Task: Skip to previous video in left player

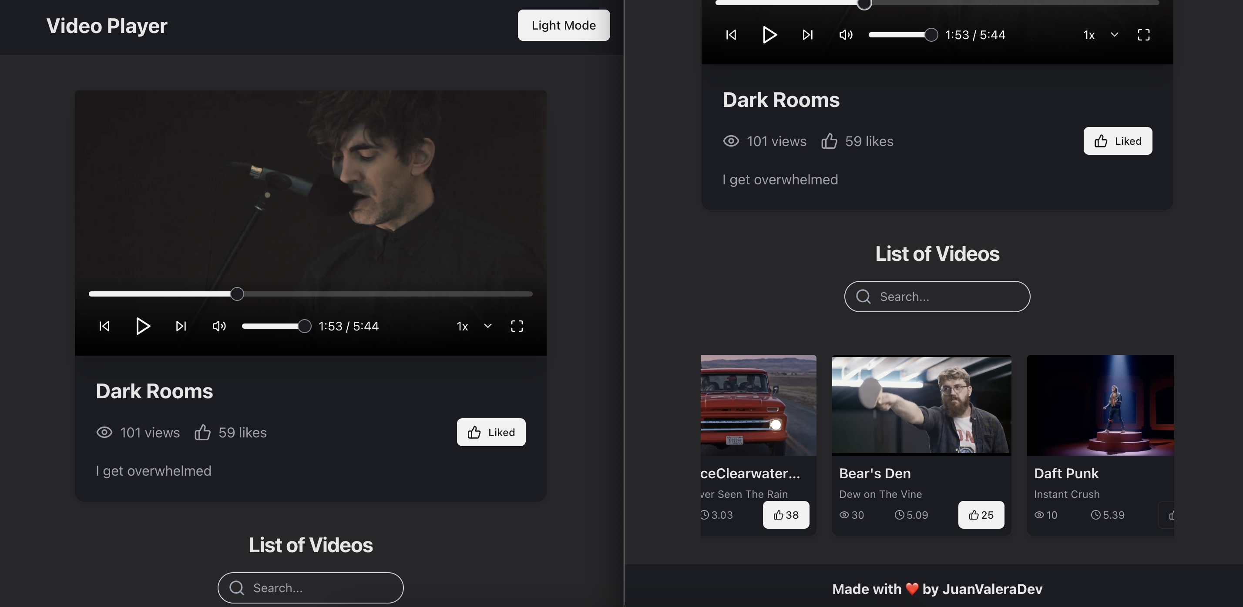Action: [x=104, y=327]
